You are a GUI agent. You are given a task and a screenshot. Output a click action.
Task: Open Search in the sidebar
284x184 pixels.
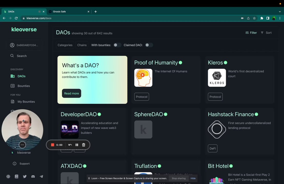tap(18, 56)
